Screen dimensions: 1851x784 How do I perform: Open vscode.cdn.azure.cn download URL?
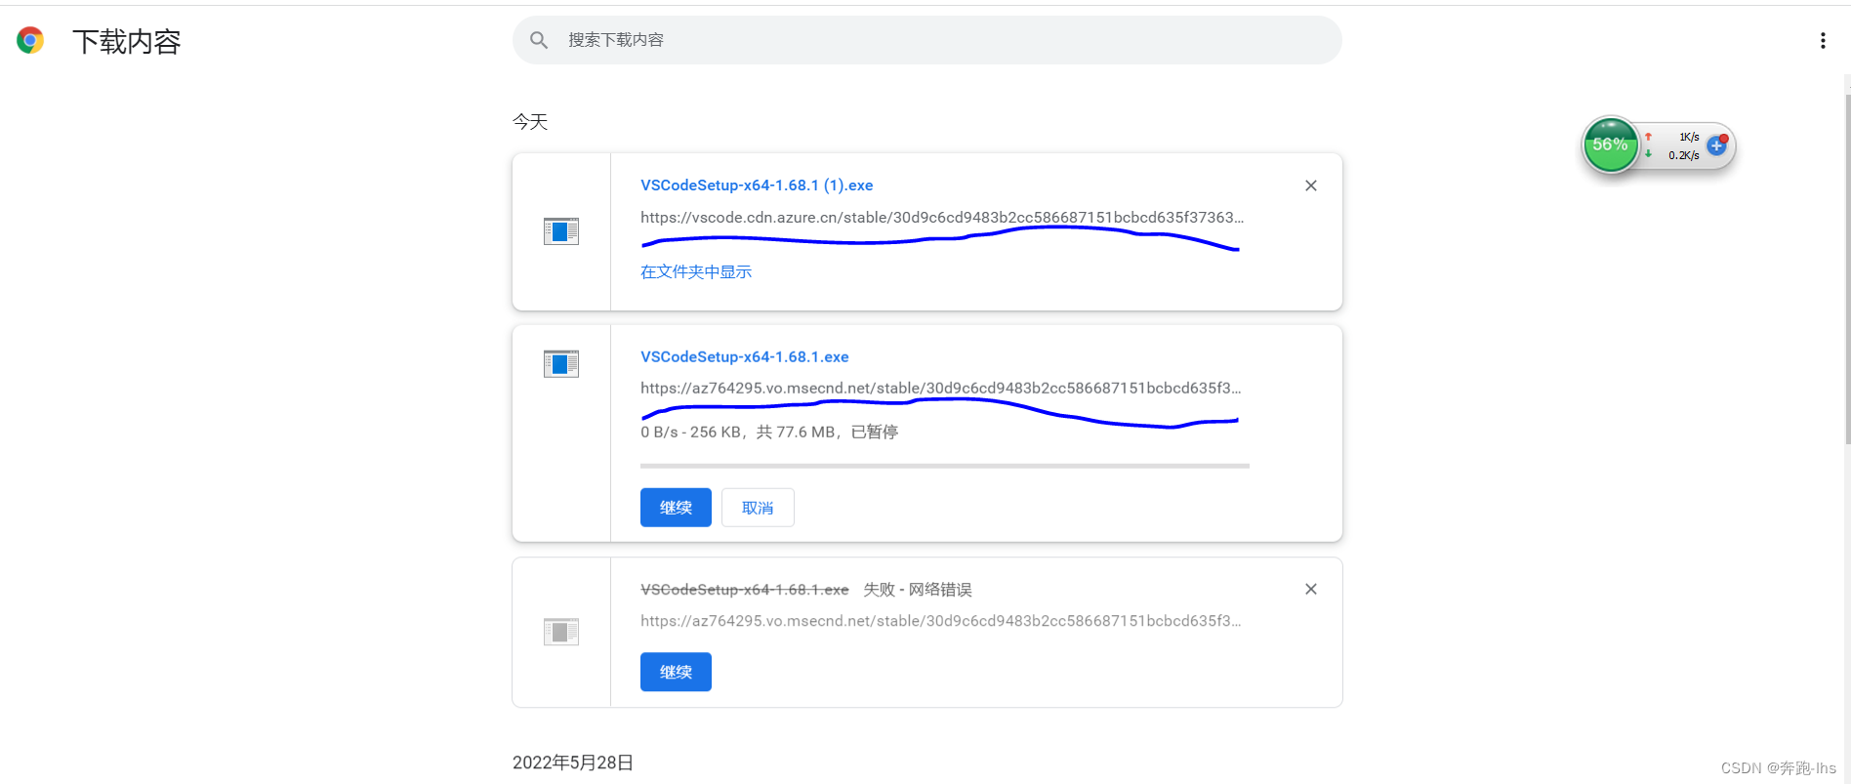[x=942, y=217]
